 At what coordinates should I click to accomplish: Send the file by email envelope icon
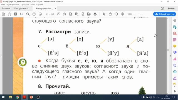click(x=22, y=14)
